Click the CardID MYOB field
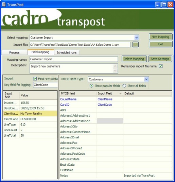175x182 pixels. point(65,105)
